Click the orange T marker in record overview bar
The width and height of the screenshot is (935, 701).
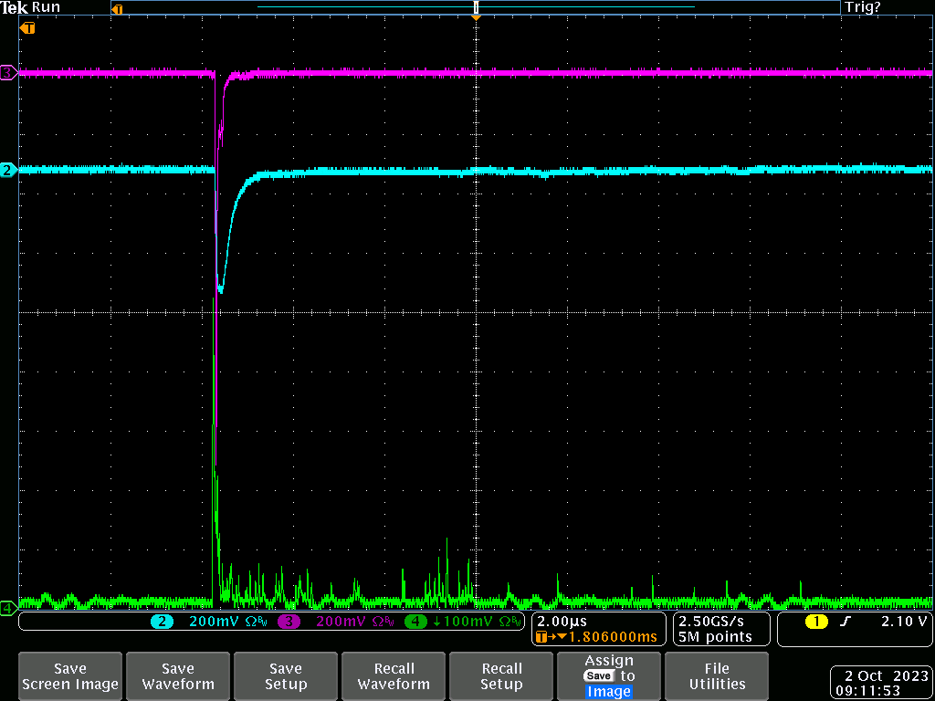(116, 9)
